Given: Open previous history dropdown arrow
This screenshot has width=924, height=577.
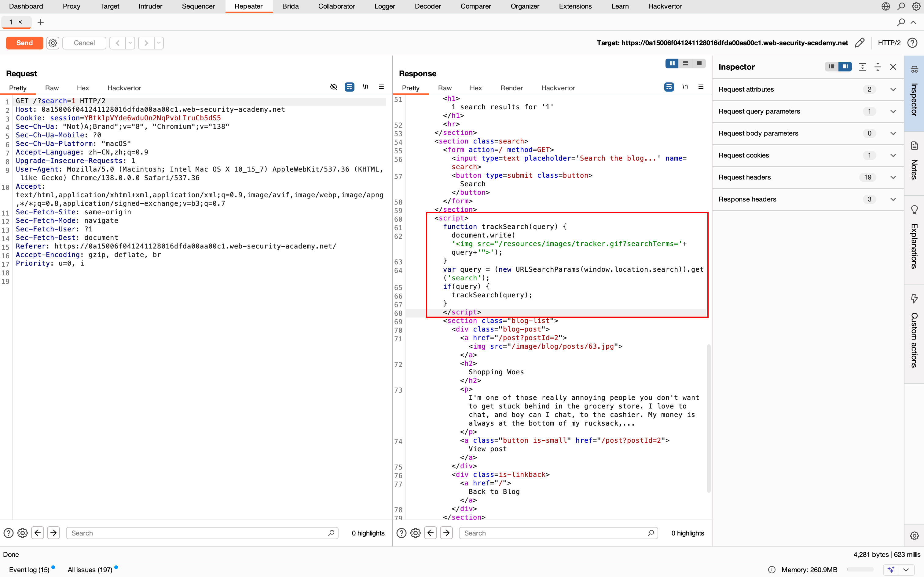Looking at the screenshot, I should tap(130, 43).
